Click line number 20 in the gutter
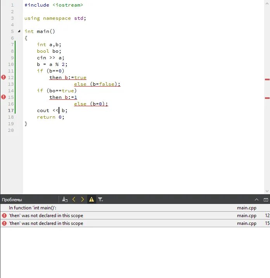The height and width of the screenshot is (278, 270). tap(11, 130)
